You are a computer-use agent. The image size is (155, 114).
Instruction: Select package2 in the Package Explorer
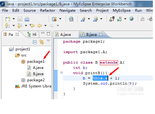tap(33, 80)
